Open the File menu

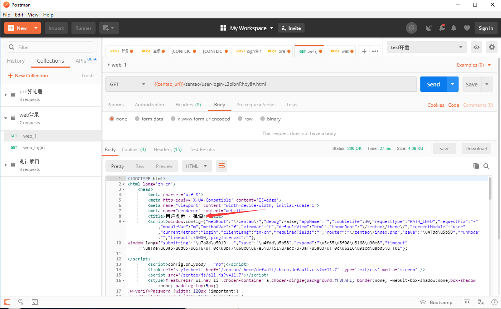(6, 15)
